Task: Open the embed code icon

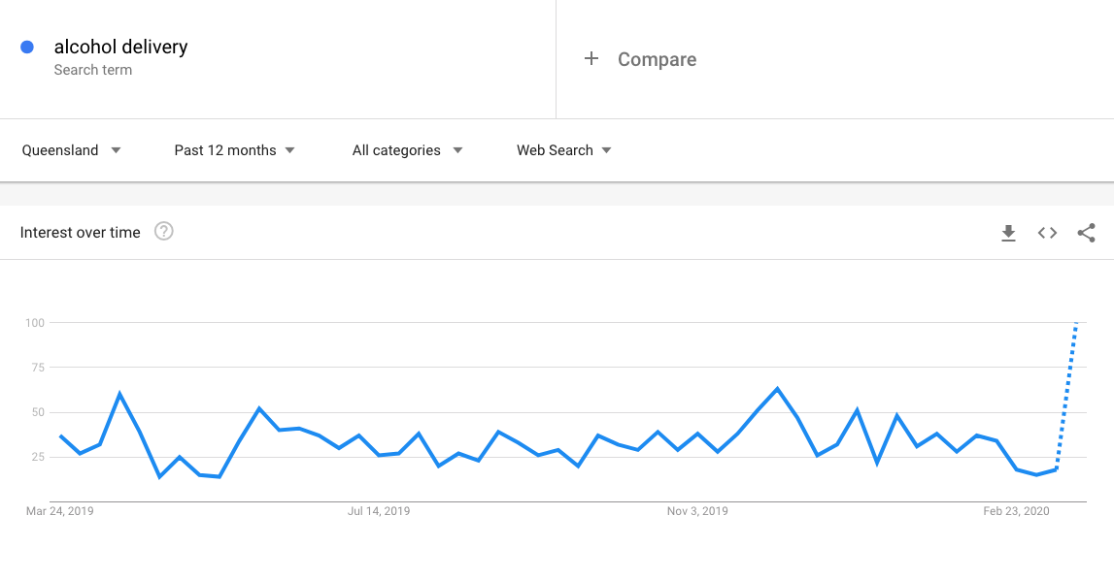Action: pyautogui.click(x=1047, y=233)
